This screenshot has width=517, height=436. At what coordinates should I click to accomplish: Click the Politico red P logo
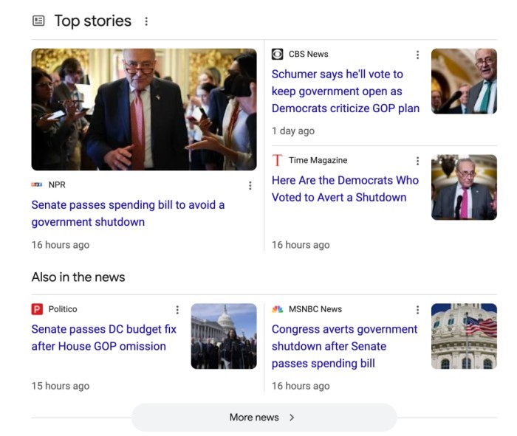(x=37, y=309)
